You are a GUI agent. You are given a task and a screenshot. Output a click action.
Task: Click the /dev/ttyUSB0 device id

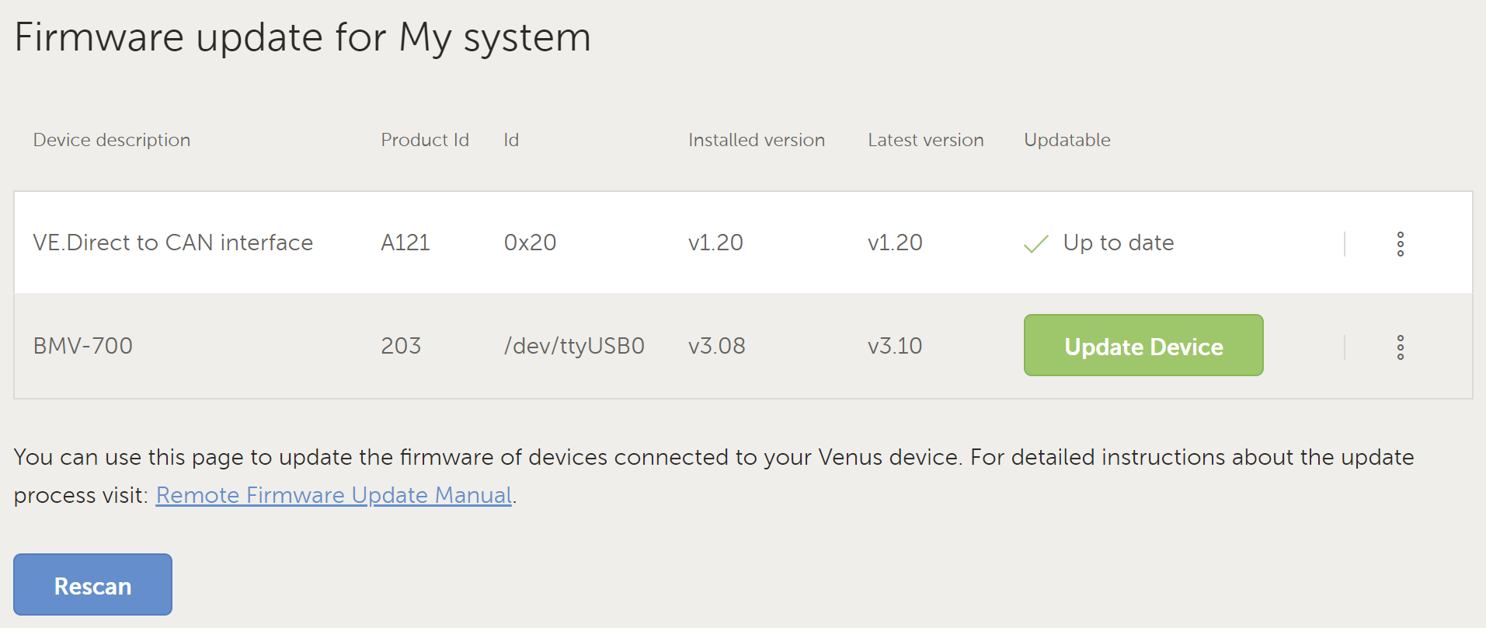tap(574, 346)
